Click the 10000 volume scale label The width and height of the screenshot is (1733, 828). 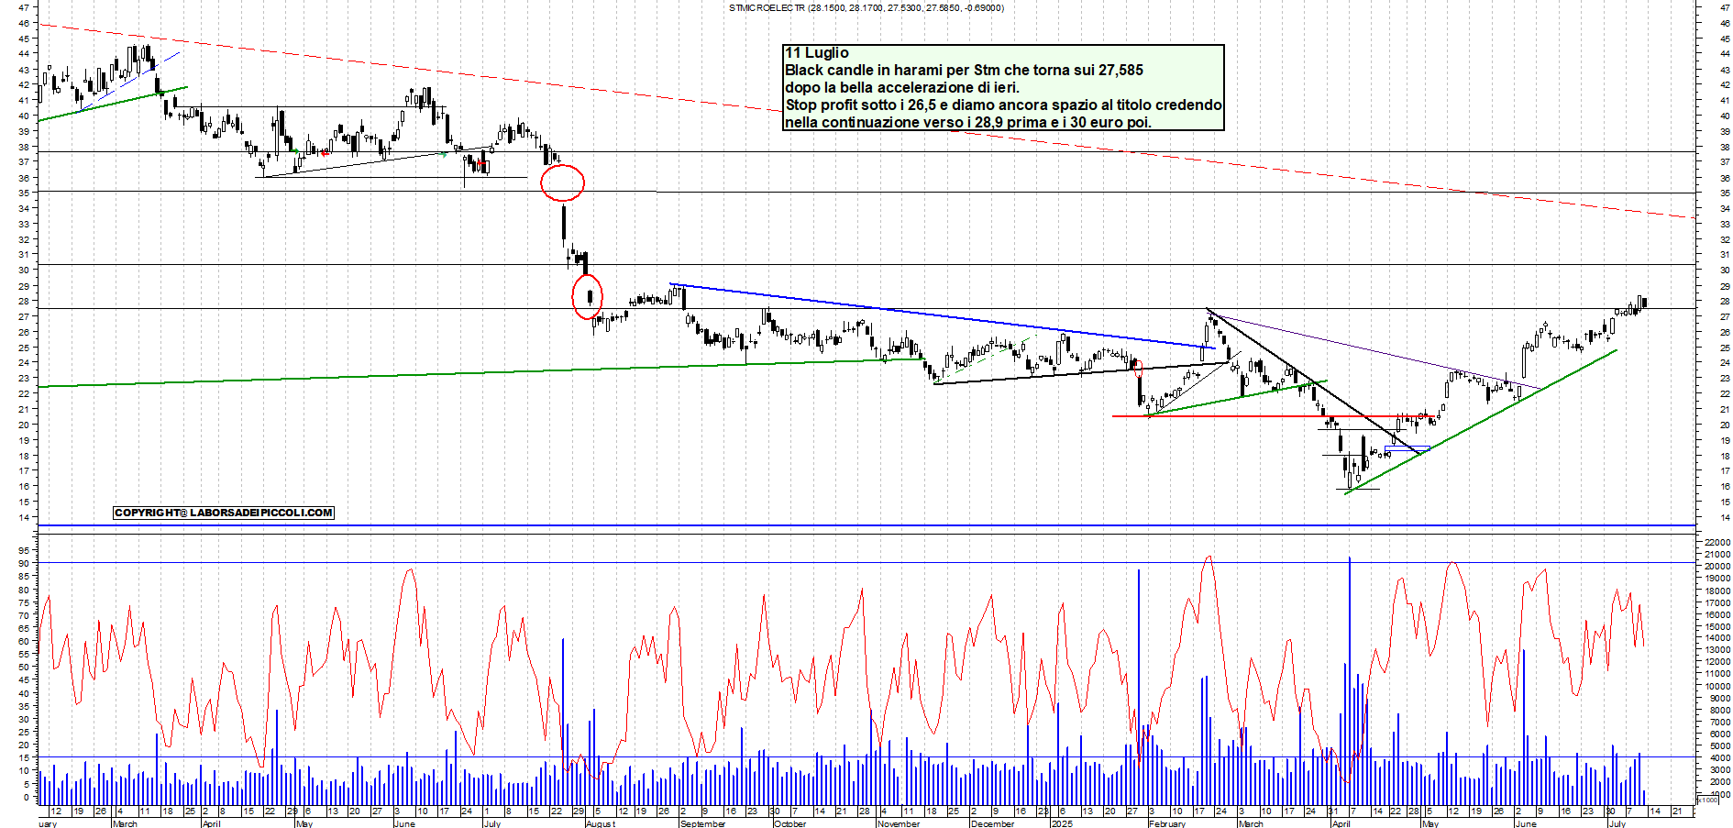[1716, 686]
